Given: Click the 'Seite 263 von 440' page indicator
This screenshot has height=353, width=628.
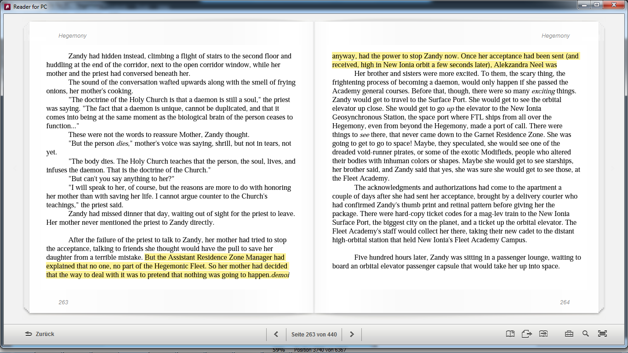Looking at the screenshot, I should tap(314, 334).
